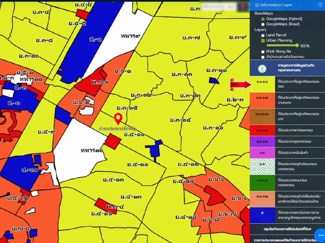This screenshot has height=243, width=325.
Task: Click the Urban Planning opacity slider handle
Action: (297, 46)
